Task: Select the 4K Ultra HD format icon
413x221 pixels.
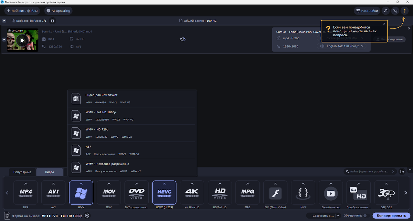Action: click(192, 193)
